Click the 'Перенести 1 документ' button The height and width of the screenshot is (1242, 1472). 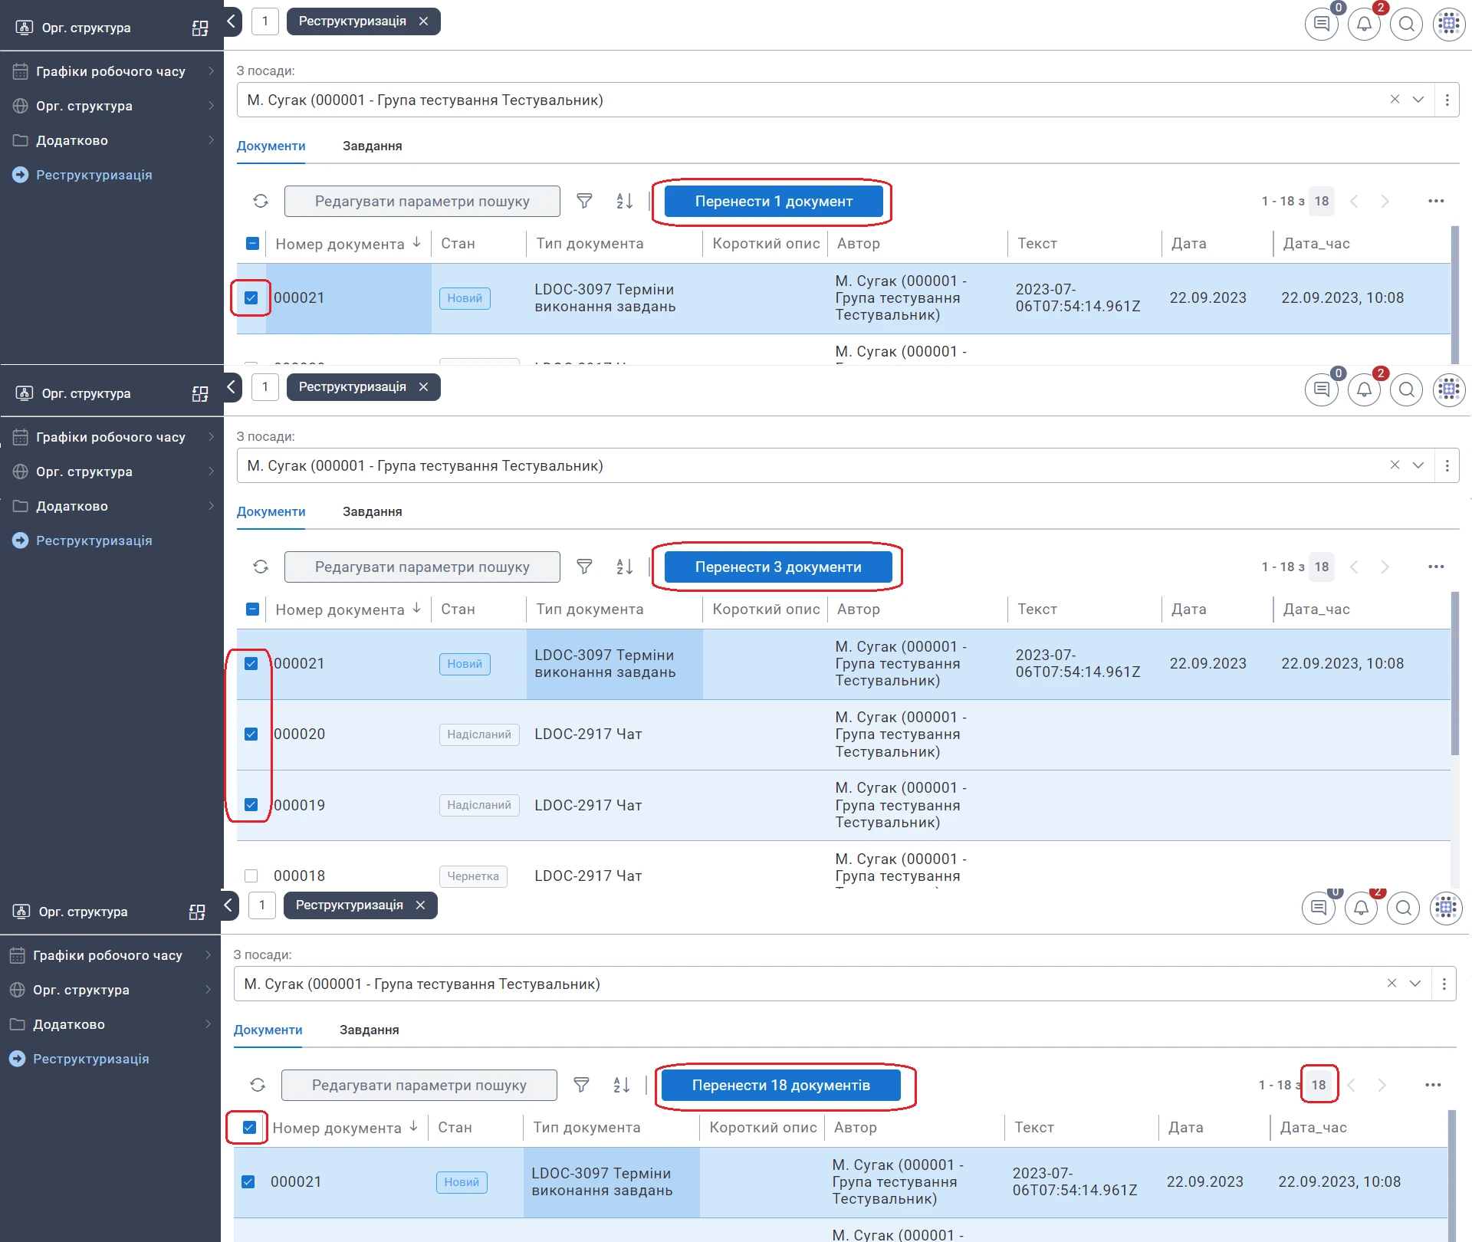pos(773,202)
